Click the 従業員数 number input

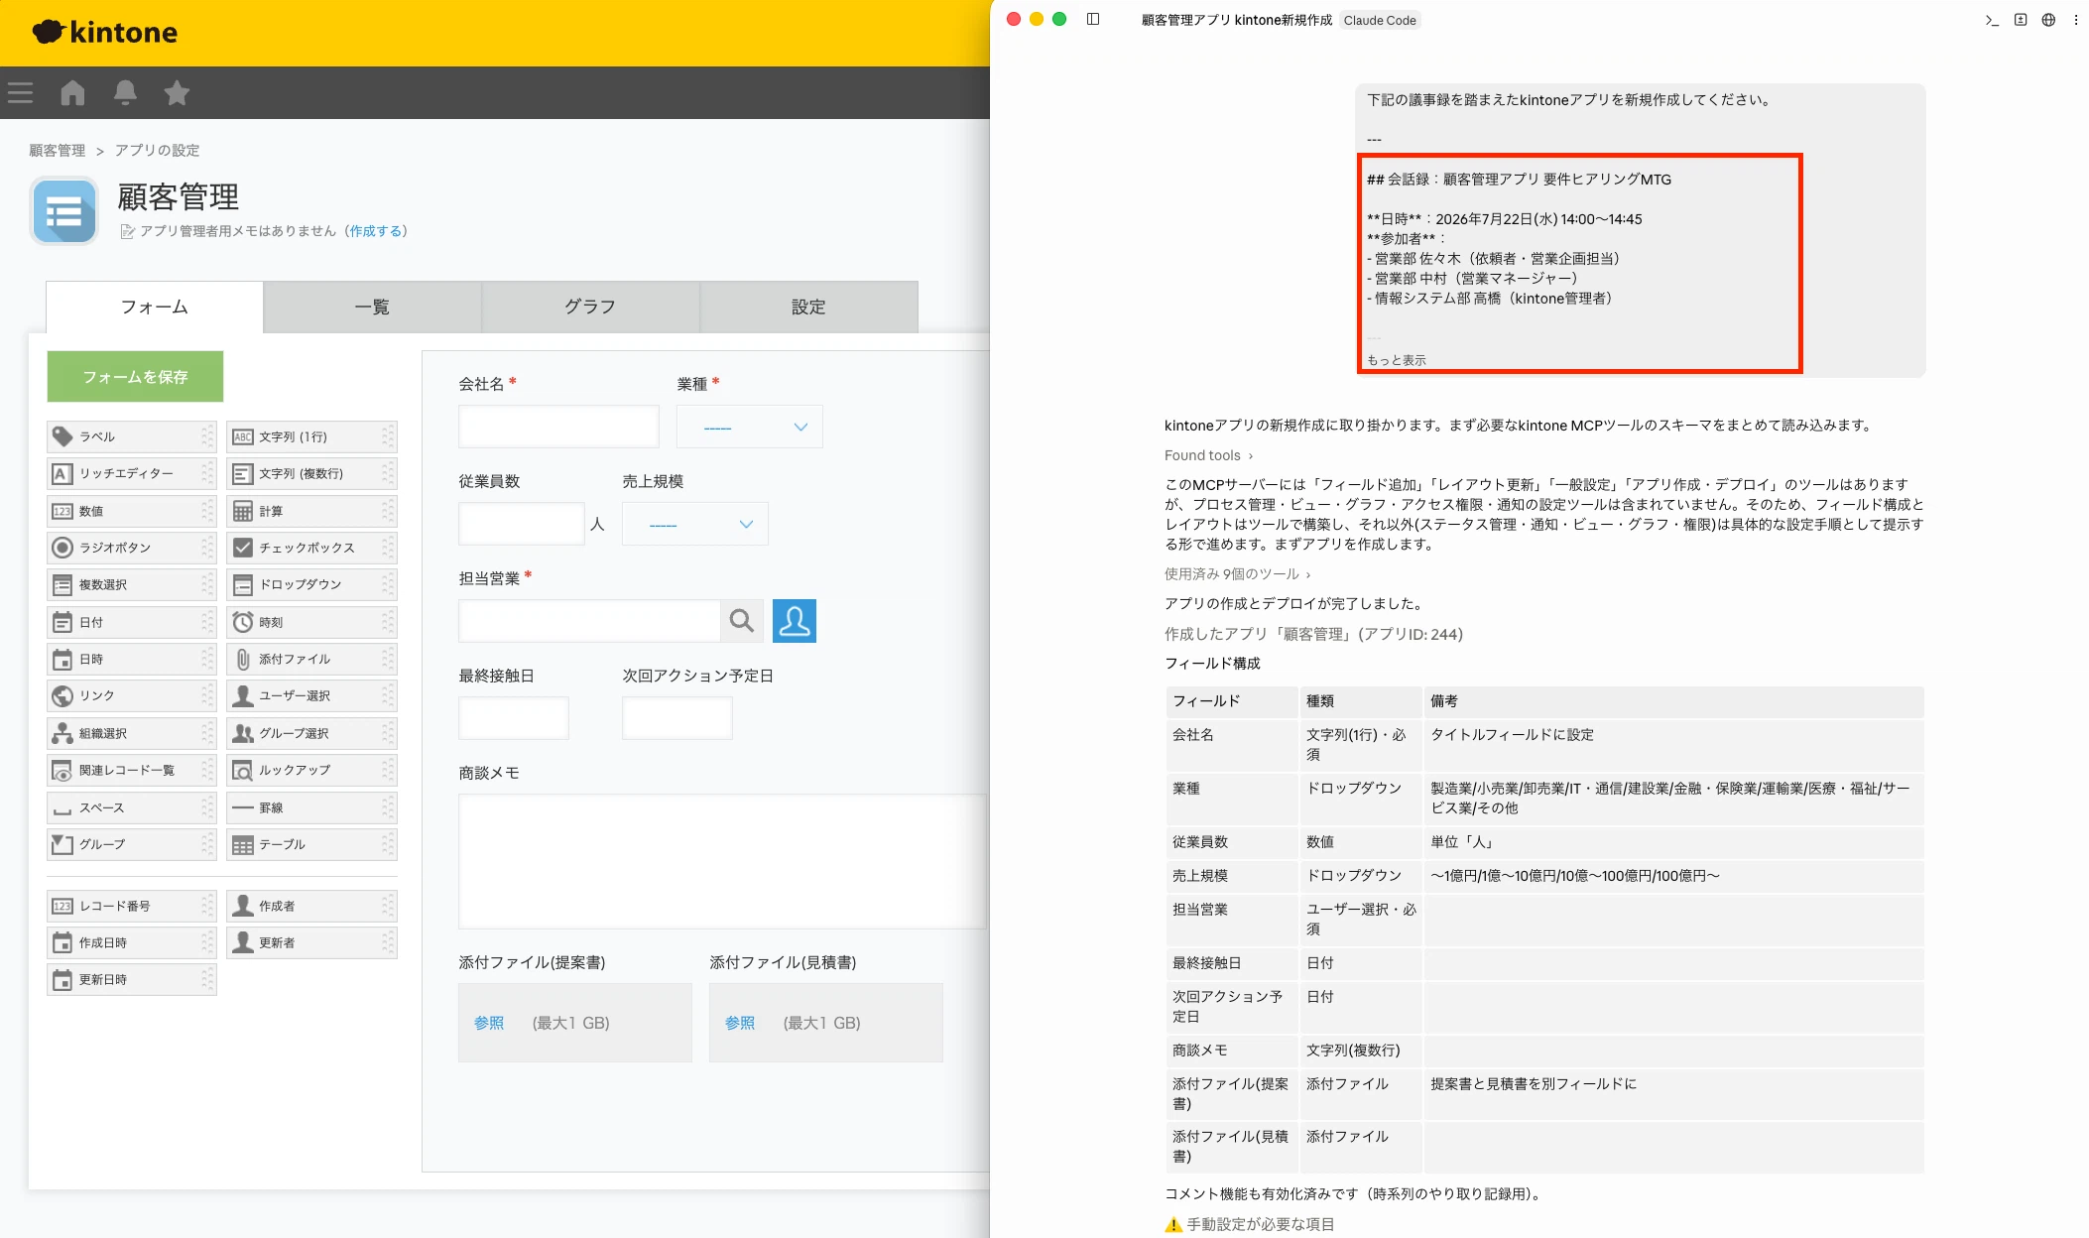click(x=521, y=524)
